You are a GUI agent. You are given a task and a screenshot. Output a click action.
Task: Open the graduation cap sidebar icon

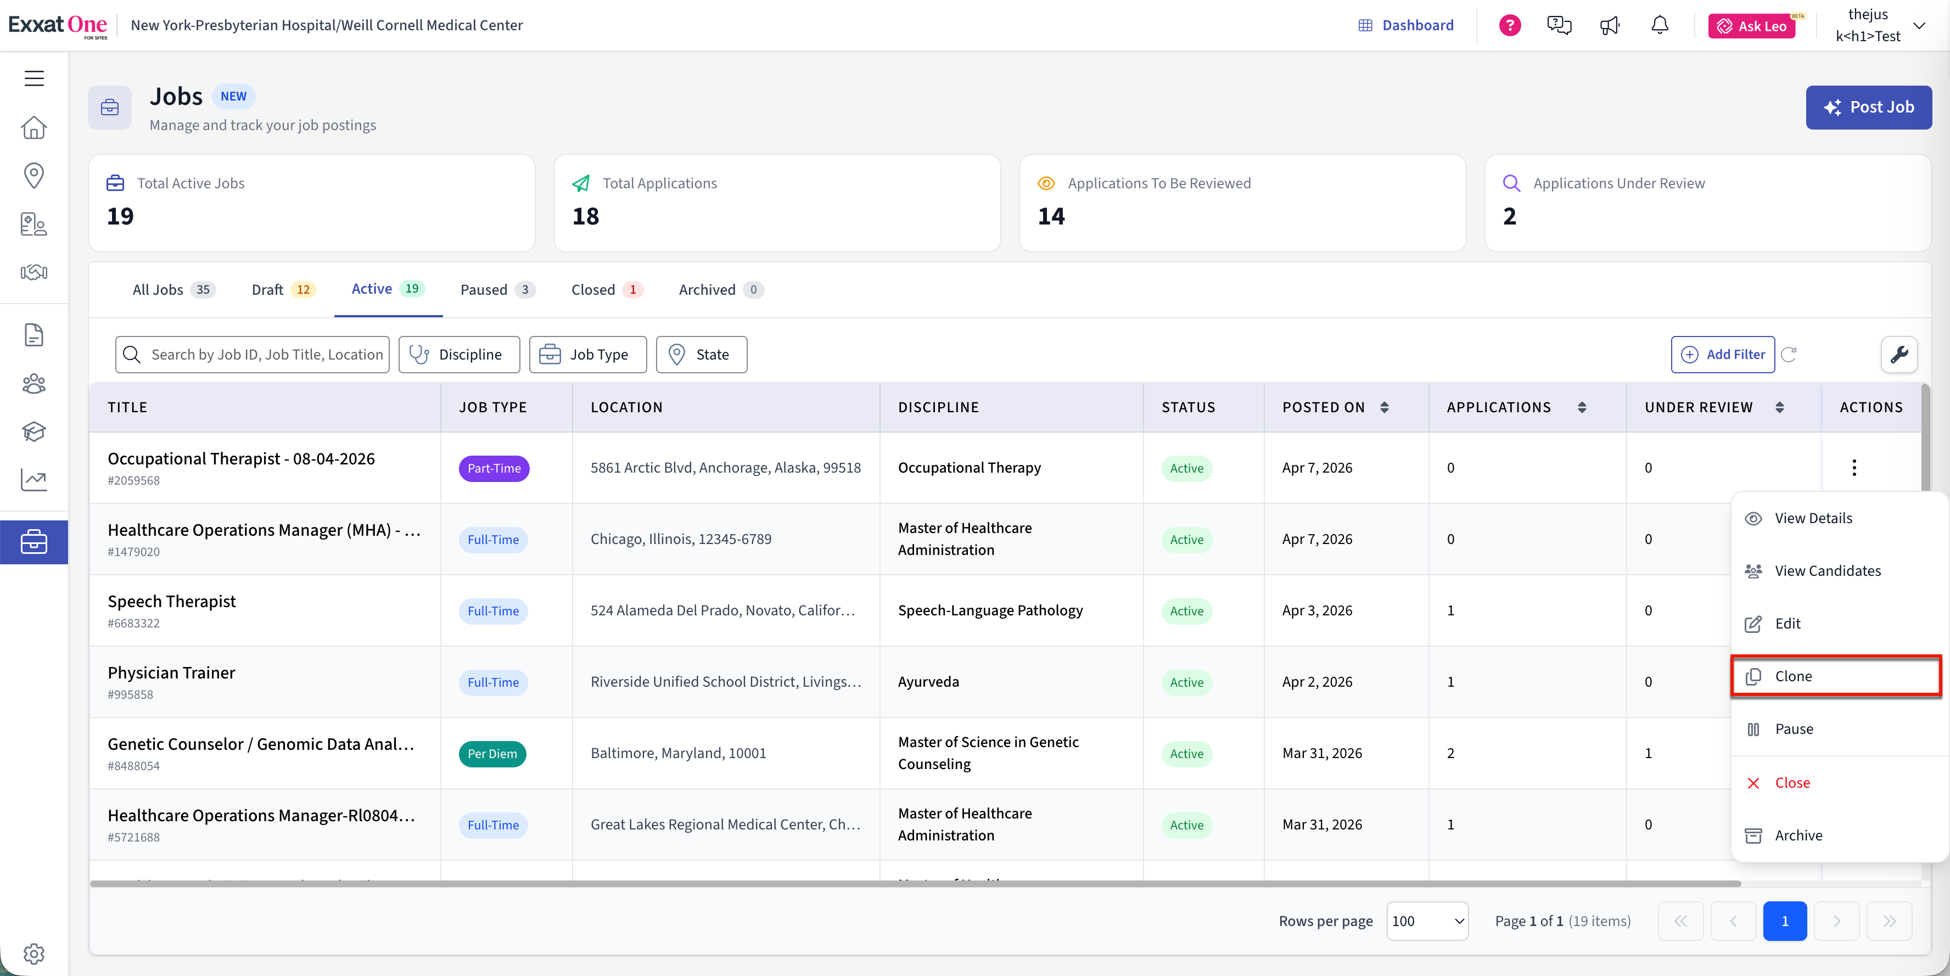(x=34, y=431)
